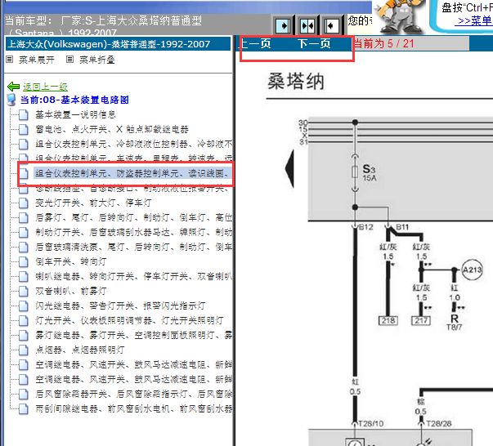Click the T28/10 terminal label
Screen dimensions: 493x446
click(371, 424)
